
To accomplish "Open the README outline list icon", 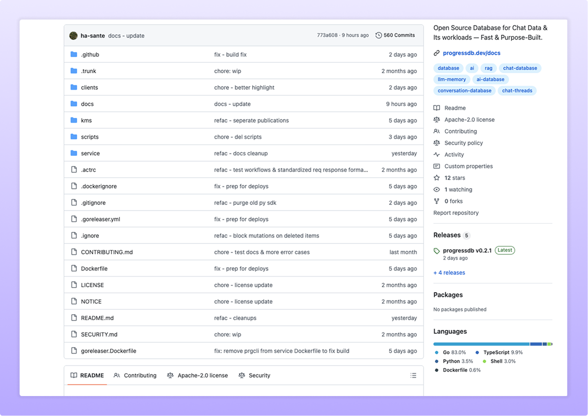I will [x=413, y=375].
